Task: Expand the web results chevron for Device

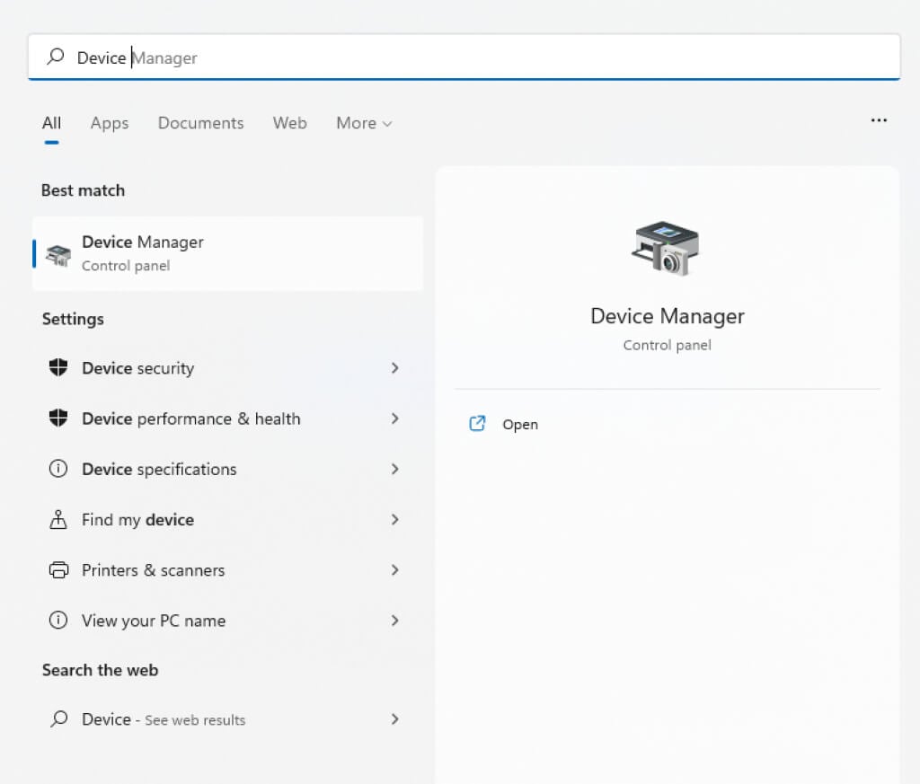Action: [x=394, y=719]
